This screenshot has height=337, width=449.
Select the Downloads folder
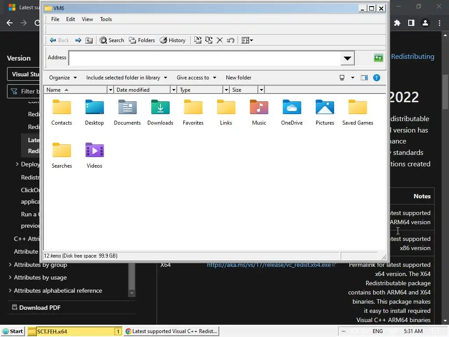coord(160,113)
